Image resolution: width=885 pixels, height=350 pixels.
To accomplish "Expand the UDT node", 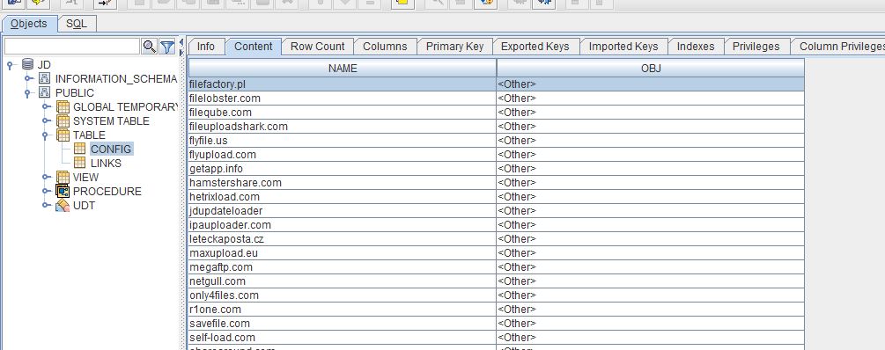I will 47,206.
